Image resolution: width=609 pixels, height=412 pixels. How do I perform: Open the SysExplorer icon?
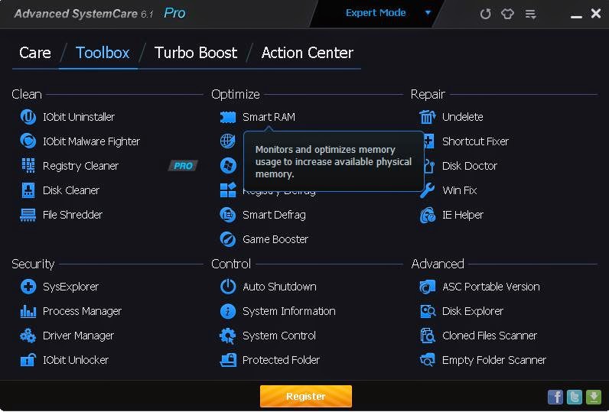point(28,287)
